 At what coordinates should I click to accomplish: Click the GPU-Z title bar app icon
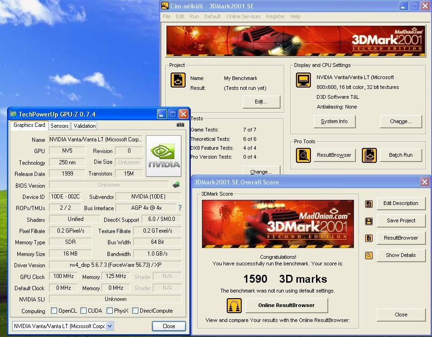[13, 114]
